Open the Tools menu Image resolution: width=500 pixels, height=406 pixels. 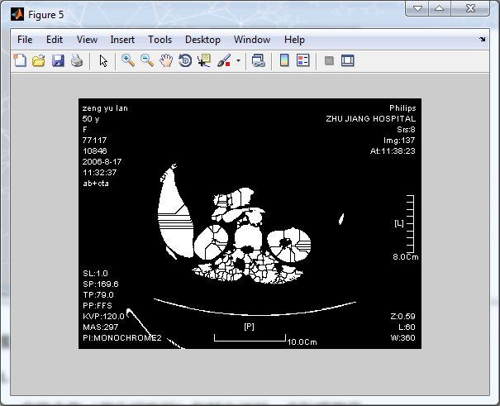coord(160,40)
